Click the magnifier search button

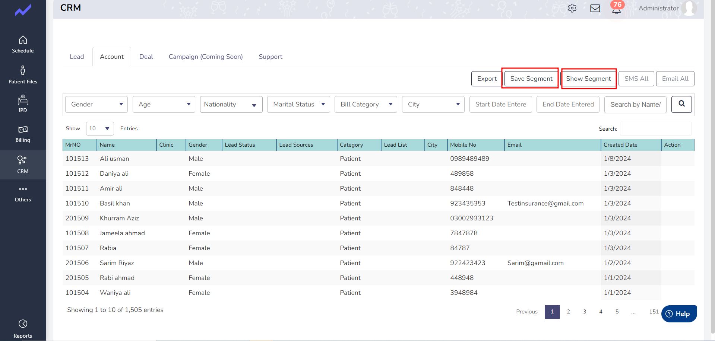681,104
